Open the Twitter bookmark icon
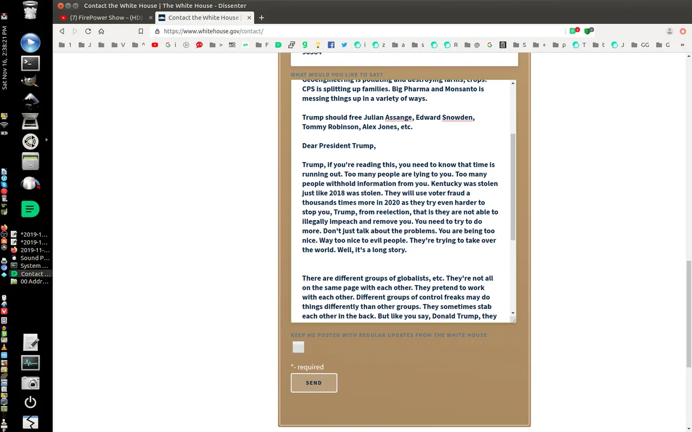 click(x=344, y=45)
